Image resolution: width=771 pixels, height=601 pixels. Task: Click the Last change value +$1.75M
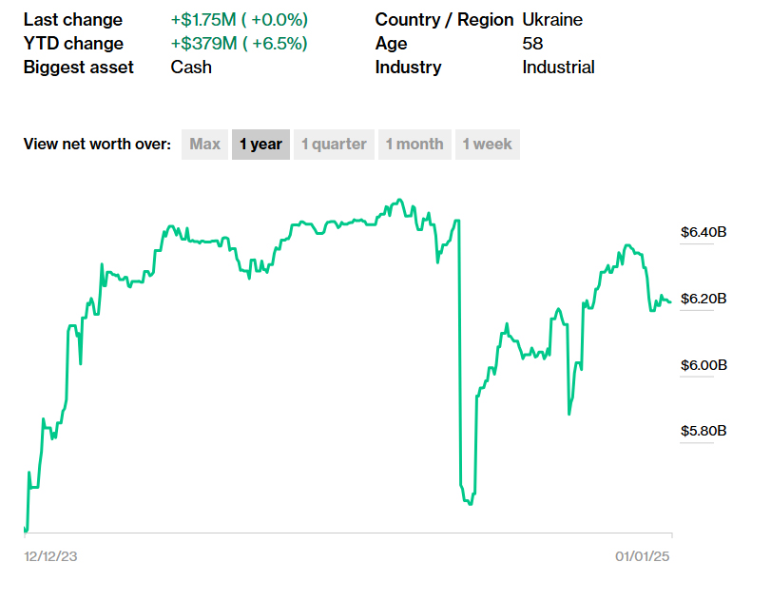click(x=239, y=20)
